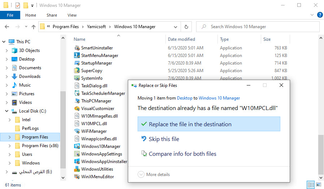Sort files by the Size column
Screen dimensions: 324x189
pyautogui.click(x=267, y=39)
